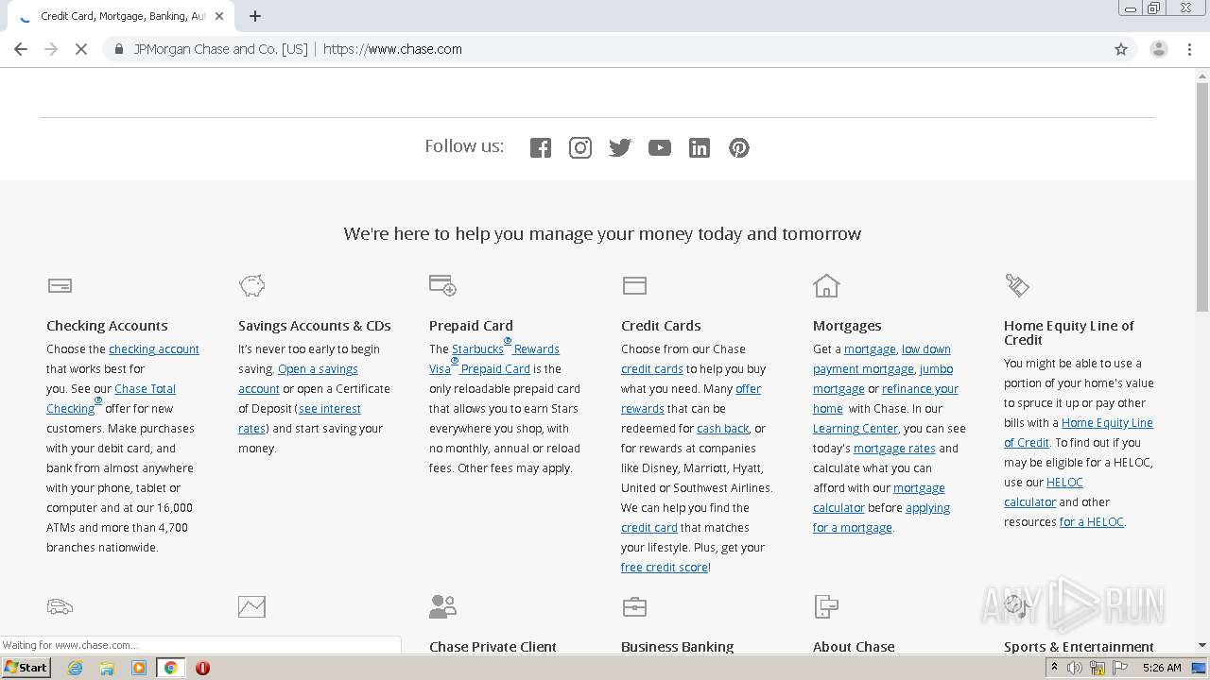Open Chase's LinkedIn icon
The image size is (1210, 680).
point(700,147)
